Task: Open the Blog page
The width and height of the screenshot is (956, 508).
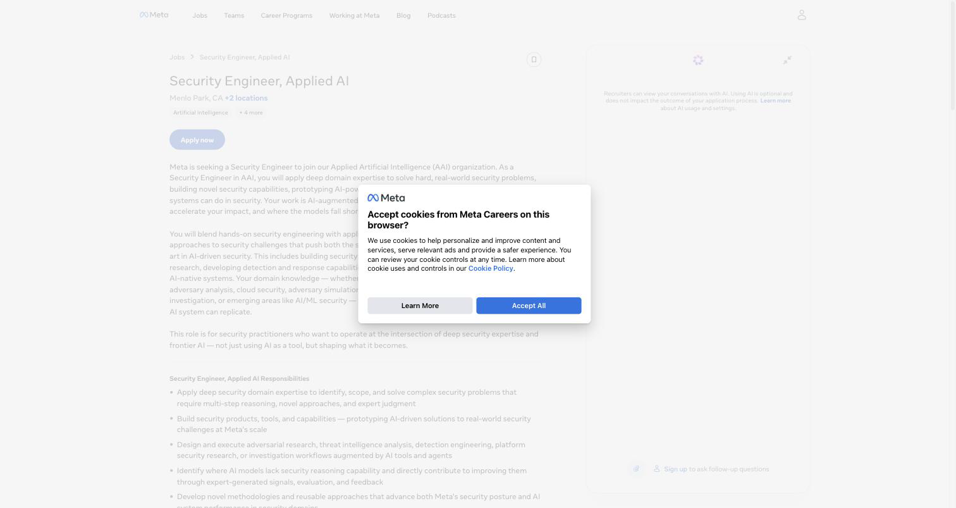Action: (x=403, y=15)
